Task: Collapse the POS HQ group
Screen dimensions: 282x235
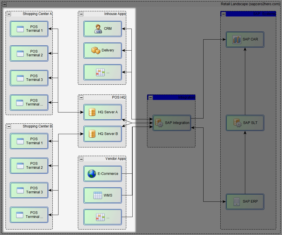Action: (81, 97)
